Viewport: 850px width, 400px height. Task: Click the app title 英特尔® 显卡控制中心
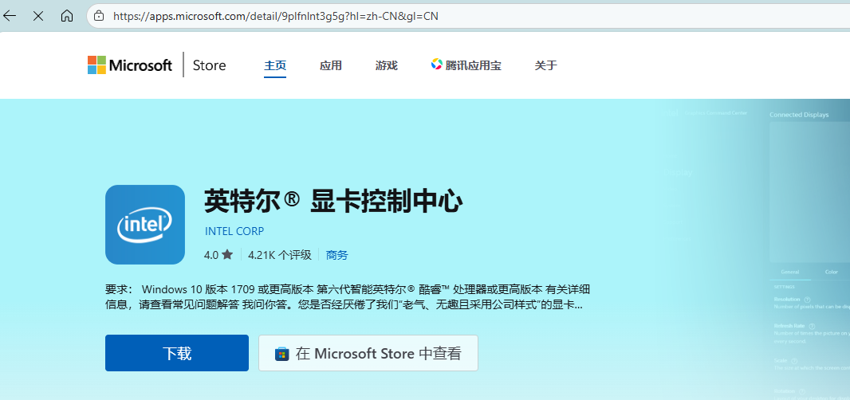(x=333, y=202)
